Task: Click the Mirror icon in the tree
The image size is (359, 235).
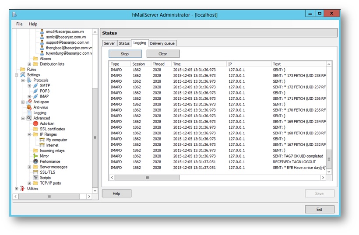Action: 36,156
